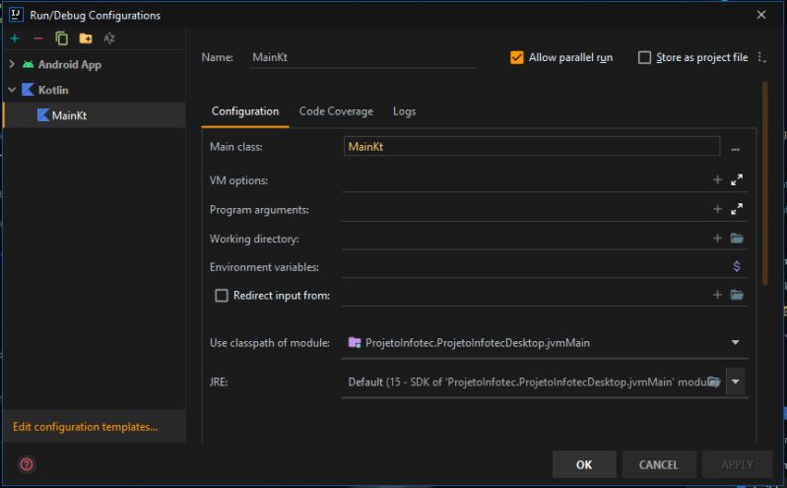Copy the selected configuration
This screenshot has width=787, height=488.
[61, 38]
